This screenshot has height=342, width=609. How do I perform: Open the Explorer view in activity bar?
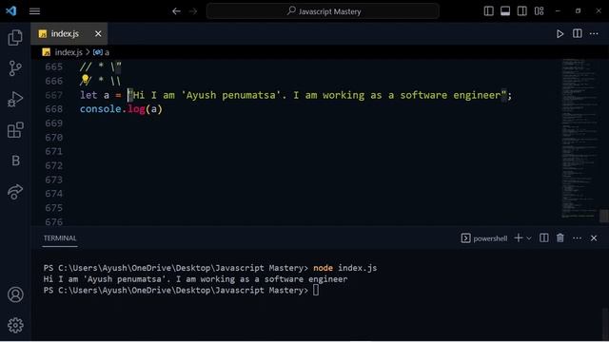[15, 38]
